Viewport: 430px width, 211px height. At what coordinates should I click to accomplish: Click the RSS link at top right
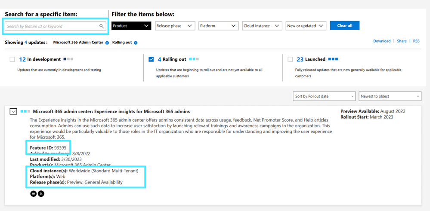[x=416, y=41]
